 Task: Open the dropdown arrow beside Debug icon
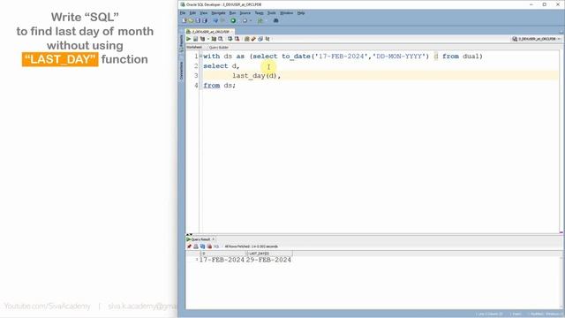[x=251, y=20]
